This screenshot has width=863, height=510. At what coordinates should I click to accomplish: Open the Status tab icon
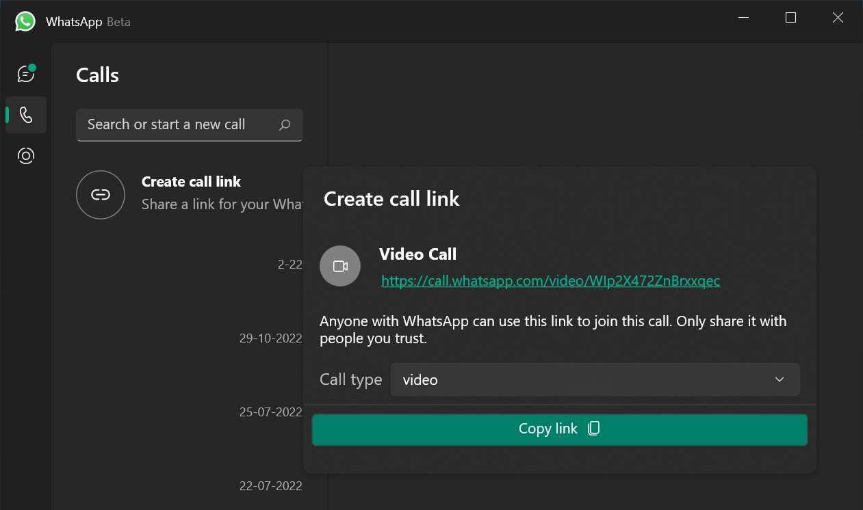26,156
